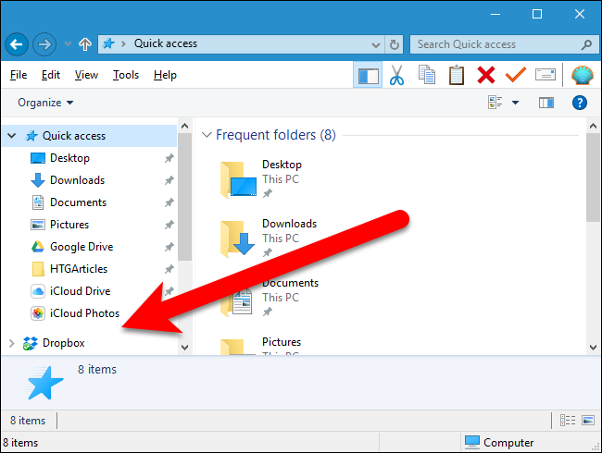The width and height of the screenshot is (602, 453).
Task: Click the pin icon beside Google Drive
Action: click(169, 247)
